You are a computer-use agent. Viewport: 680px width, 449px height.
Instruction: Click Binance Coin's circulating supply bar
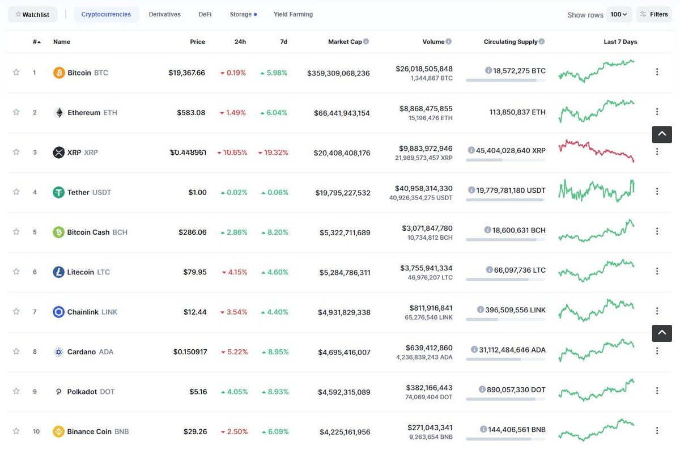tap(505, 439)
